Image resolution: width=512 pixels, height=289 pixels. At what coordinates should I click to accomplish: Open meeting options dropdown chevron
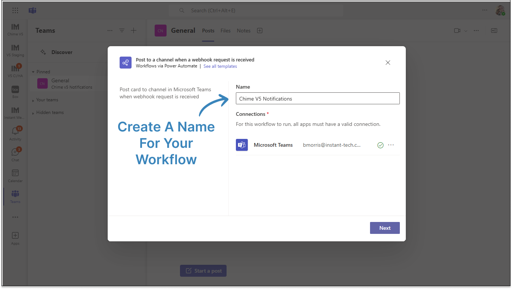[x=466, y=31]
